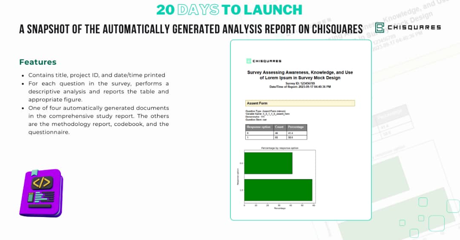Viewport: 460px width, 240px height.
Task: Click the small Chisquares logo inside the report
Action: coord(264,61)
